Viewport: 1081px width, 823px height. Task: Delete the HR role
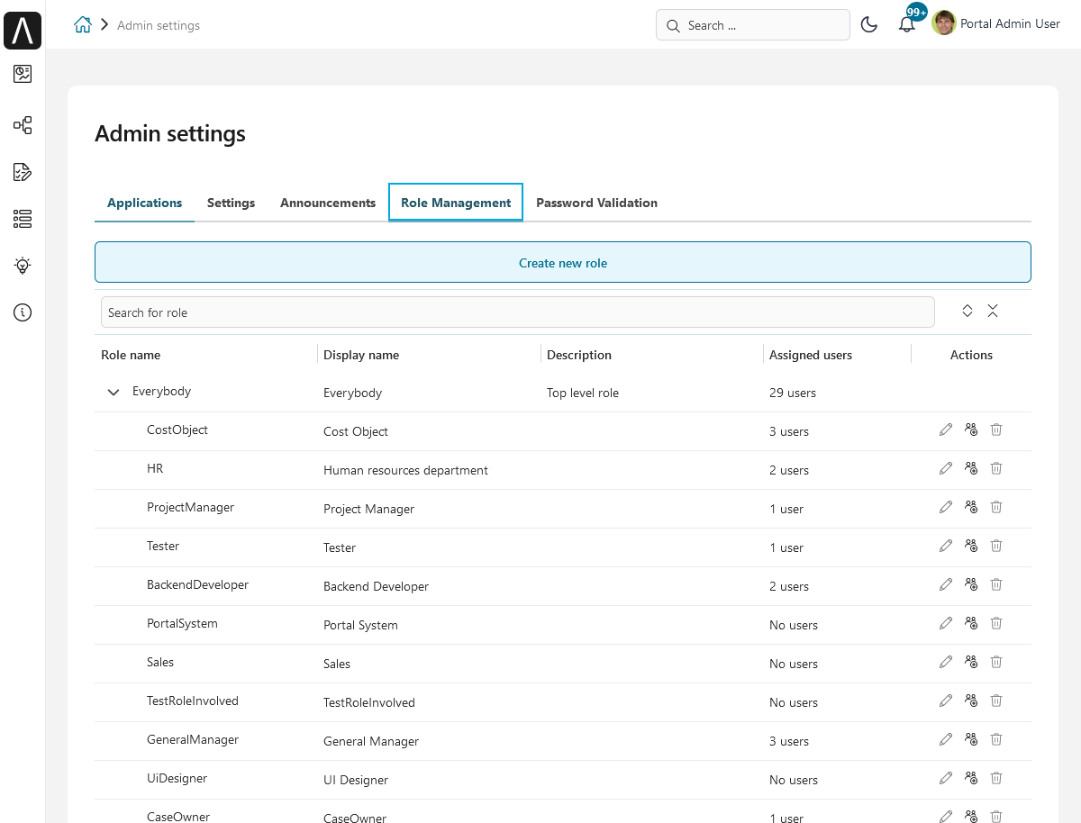996,468
